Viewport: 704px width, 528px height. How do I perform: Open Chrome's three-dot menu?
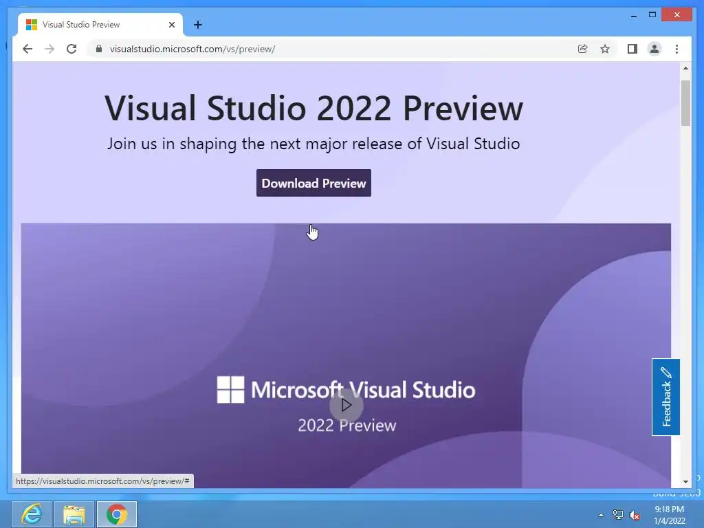(676, 49)
